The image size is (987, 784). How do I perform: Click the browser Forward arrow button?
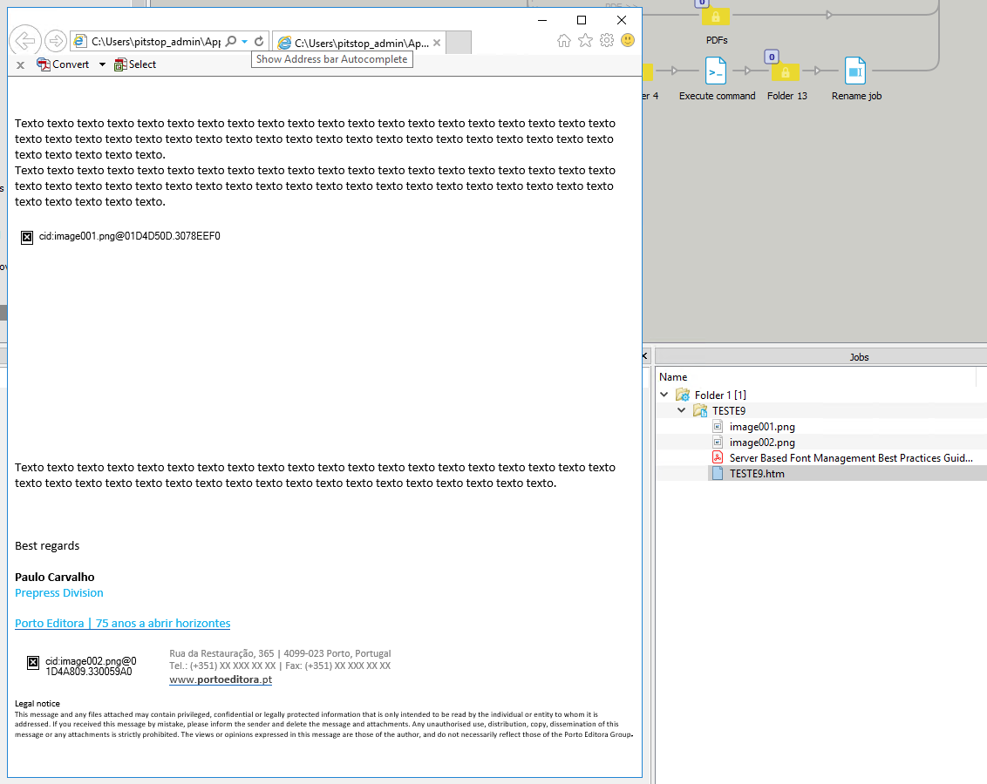pyautogui.click(x=56, y=41)
